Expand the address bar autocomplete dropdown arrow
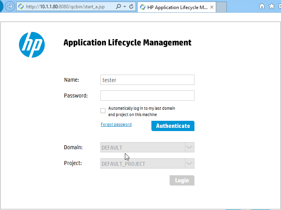The width and height of the screenshot is (281, 210). (125, 7)
